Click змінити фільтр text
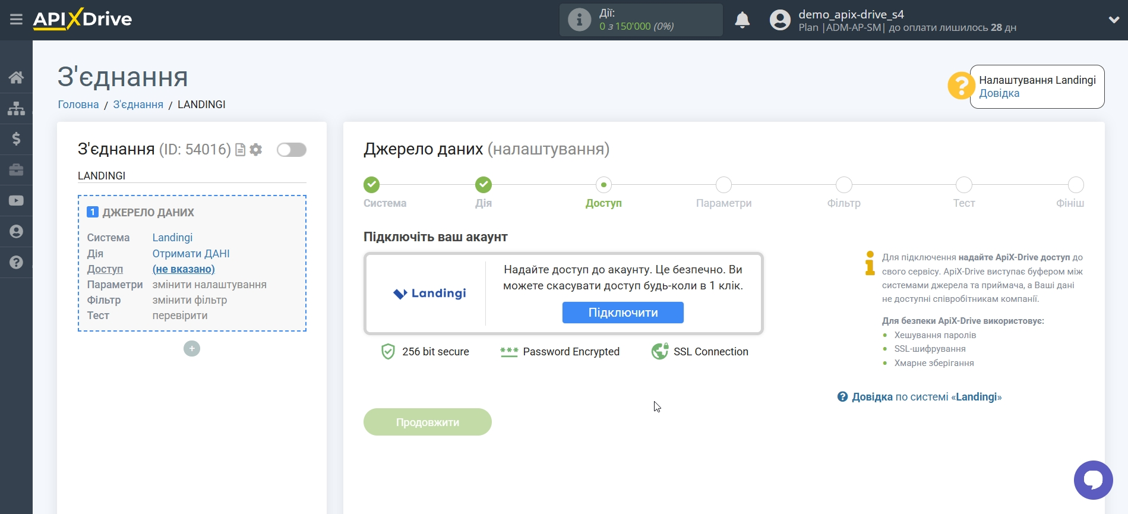 coord(189,300)
